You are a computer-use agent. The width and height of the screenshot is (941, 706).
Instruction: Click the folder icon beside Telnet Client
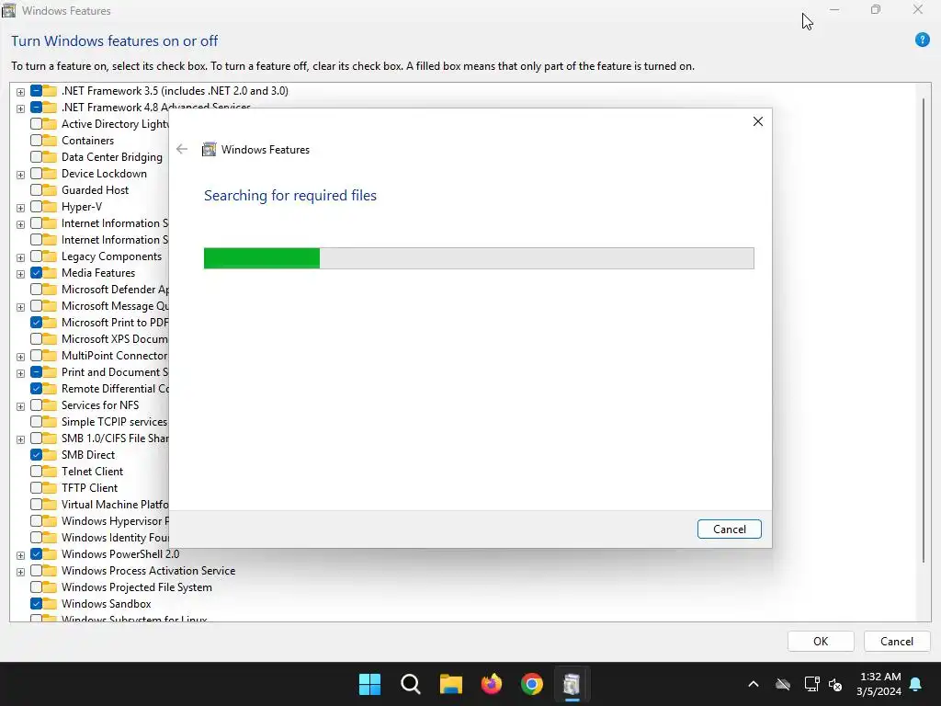[x=50, y=472]
